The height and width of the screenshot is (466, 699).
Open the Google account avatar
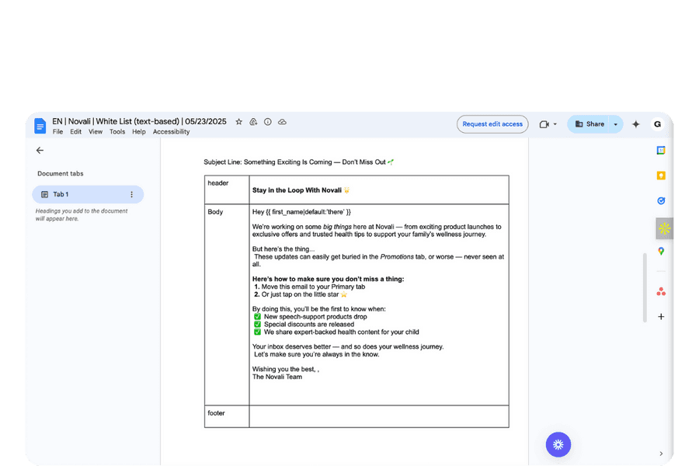657,124
